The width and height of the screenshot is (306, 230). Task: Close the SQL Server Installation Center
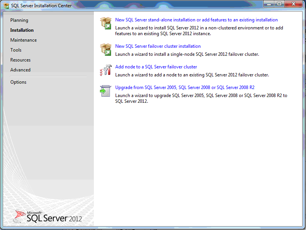(293, 4)
